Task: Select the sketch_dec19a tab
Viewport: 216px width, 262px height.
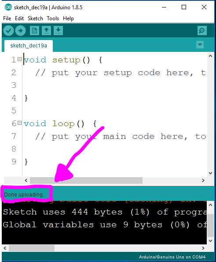Action: 29,46
